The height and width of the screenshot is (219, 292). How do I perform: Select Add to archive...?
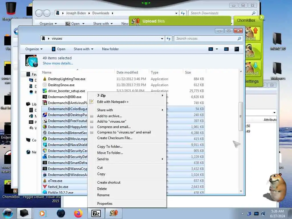click(127, 116)
